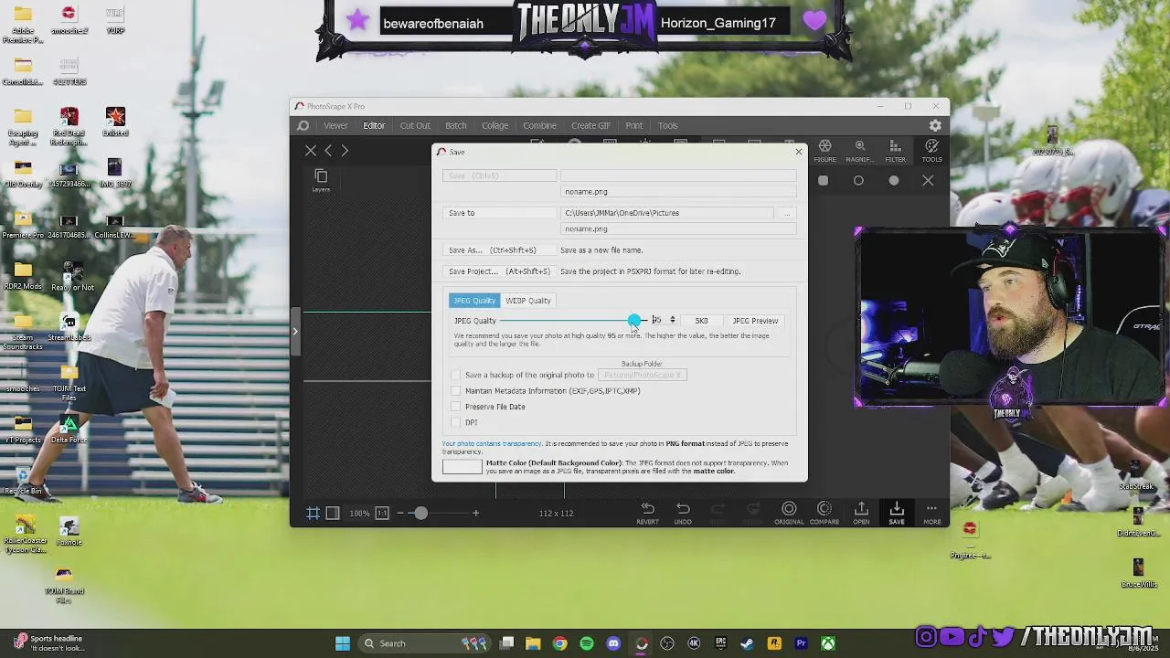Switch to the Collage tab

(495, 125)
